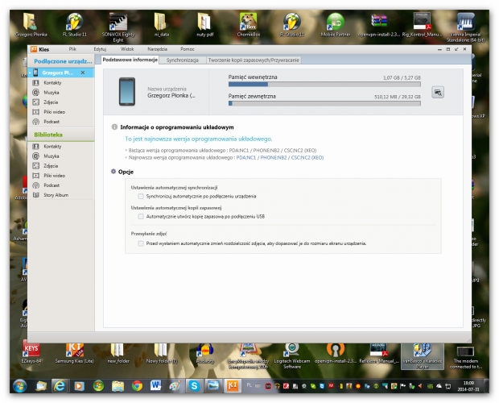Click Pamięć zewnętrzna usage bar
Viewport: 499px width, 403px height.
[324, 103]
